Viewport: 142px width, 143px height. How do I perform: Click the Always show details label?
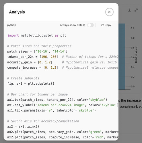tap(73, 25)
